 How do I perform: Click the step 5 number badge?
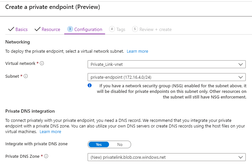pyautogui.click(x=135, y=29)
